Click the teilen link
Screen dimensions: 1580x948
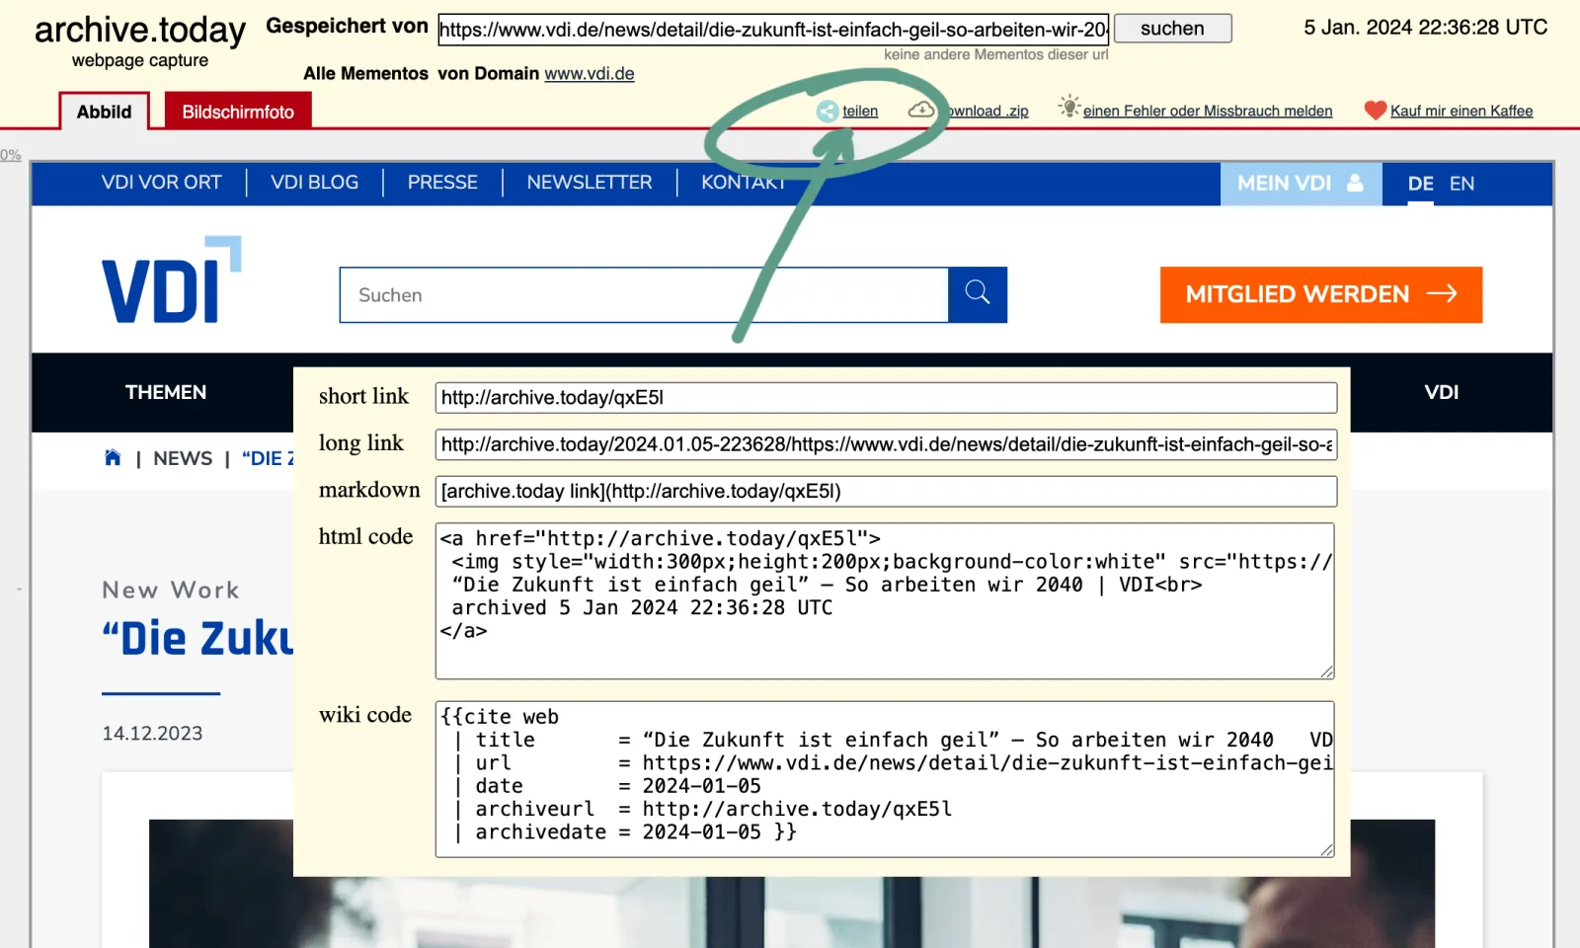point(860,111)
